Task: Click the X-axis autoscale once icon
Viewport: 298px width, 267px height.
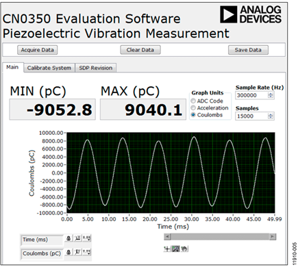Action: (x=77, y=238)
